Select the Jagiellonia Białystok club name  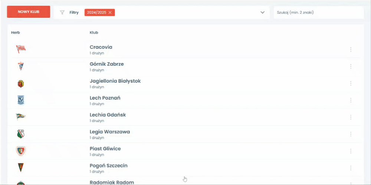(115, 81)
